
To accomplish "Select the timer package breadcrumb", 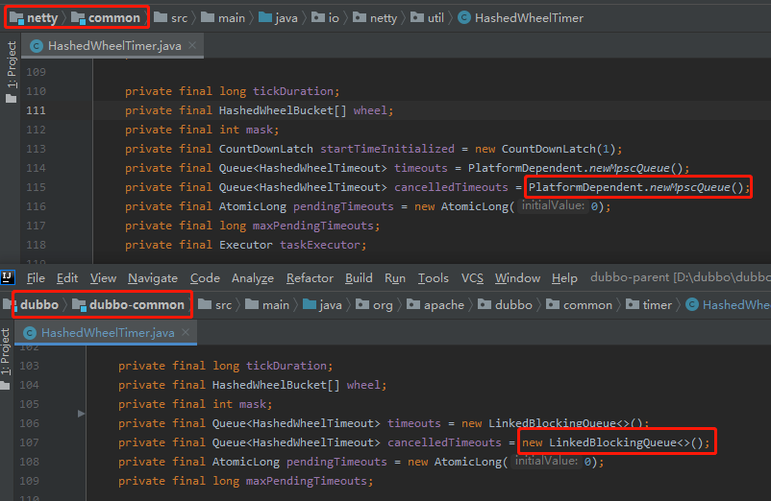I will 649,304.
